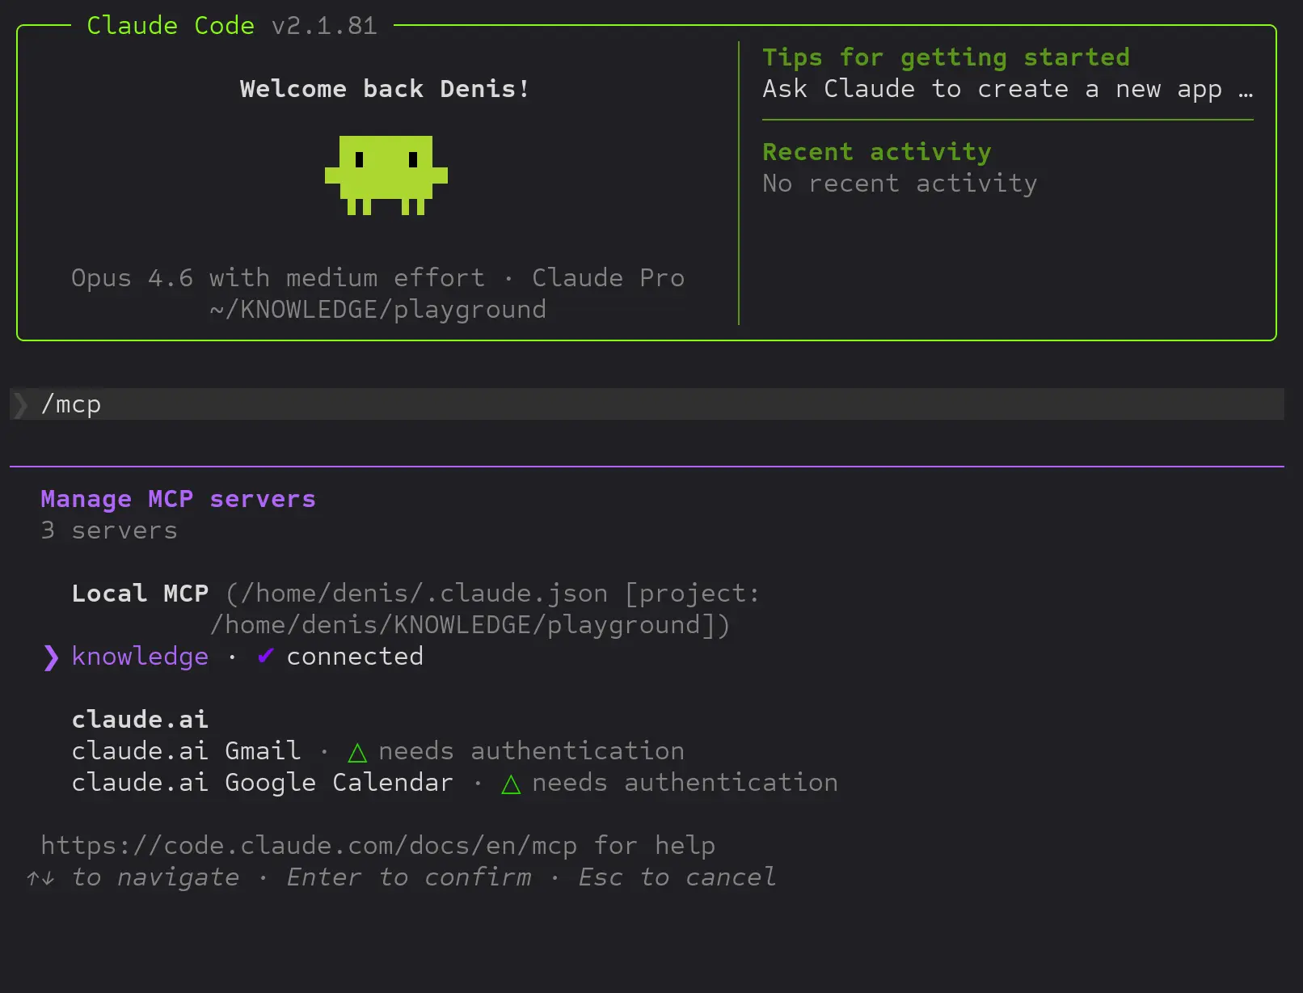Click the green Claude Code mascot icon
This screenshot has height=993, width=1303.
click(386, 174)
